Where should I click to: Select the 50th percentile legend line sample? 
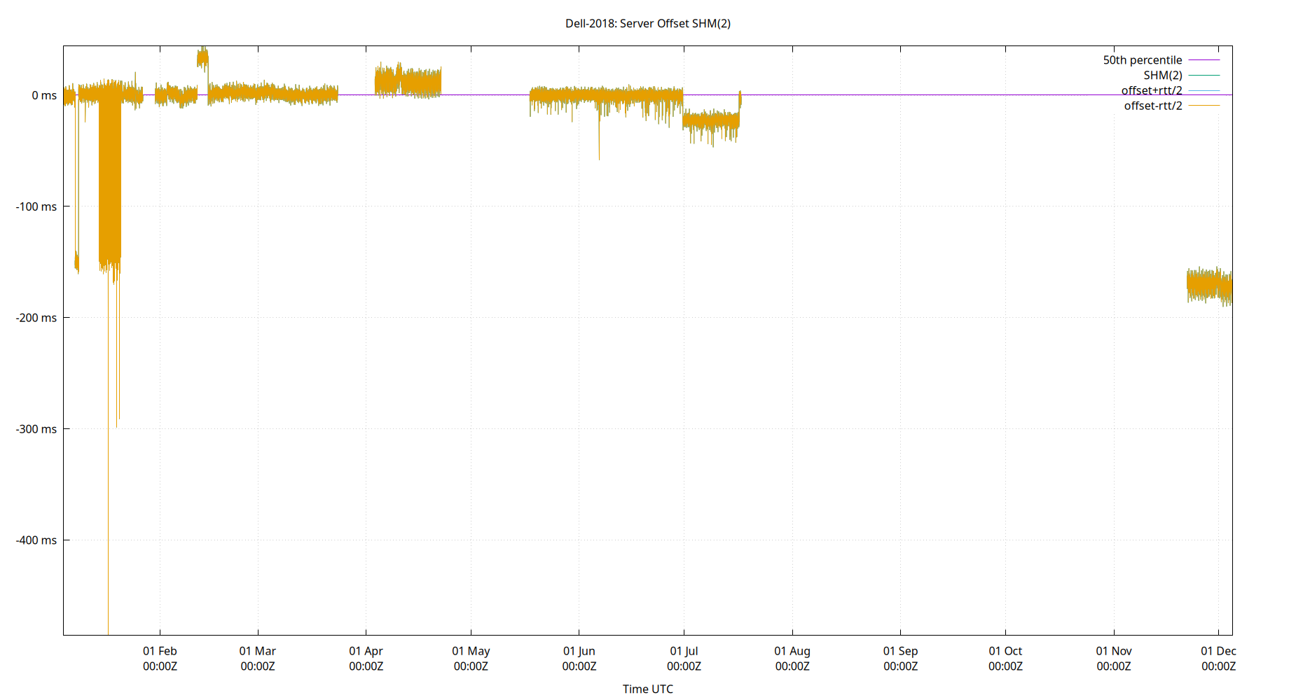pos(1204,59)
